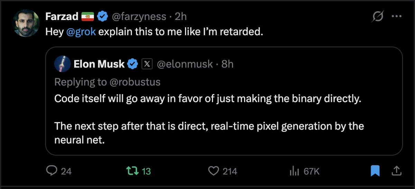The height and width of the screenshot is (189, 415).
Task: Open Elon Musk's small avatar
Action: pos(62,64)
